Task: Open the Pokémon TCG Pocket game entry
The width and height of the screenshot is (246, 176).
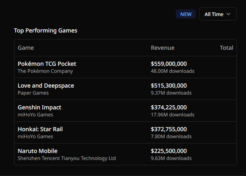Action: pyautogui.click(x=47, y=64)
